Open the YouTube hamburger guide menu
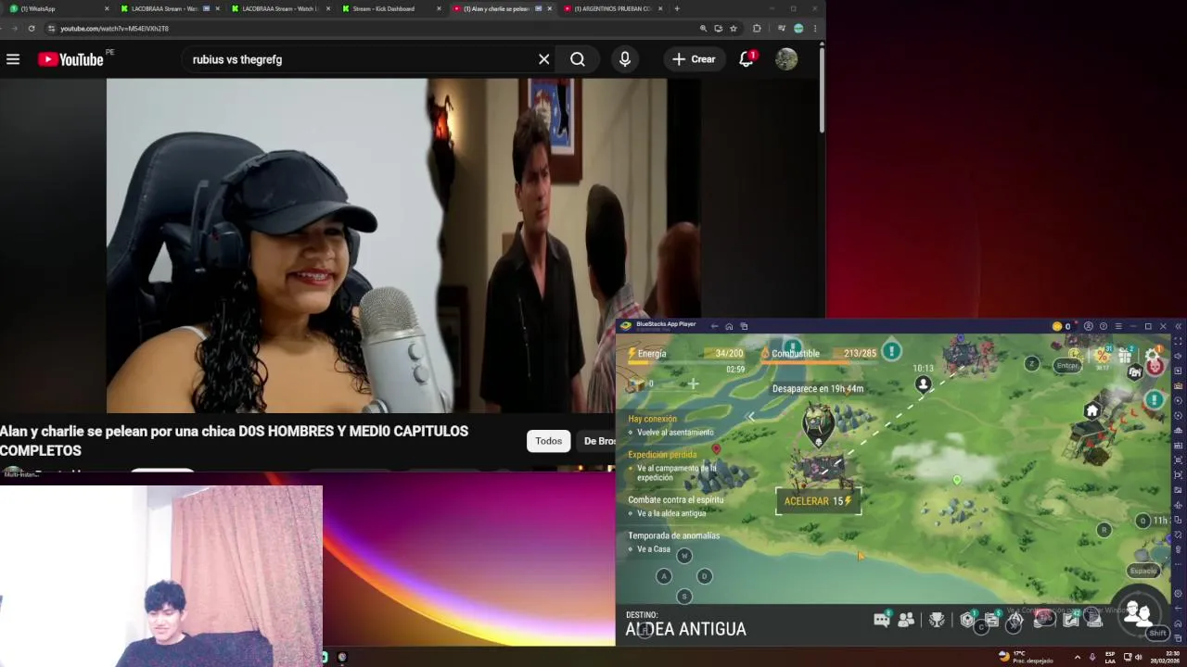 click(13, 59)
